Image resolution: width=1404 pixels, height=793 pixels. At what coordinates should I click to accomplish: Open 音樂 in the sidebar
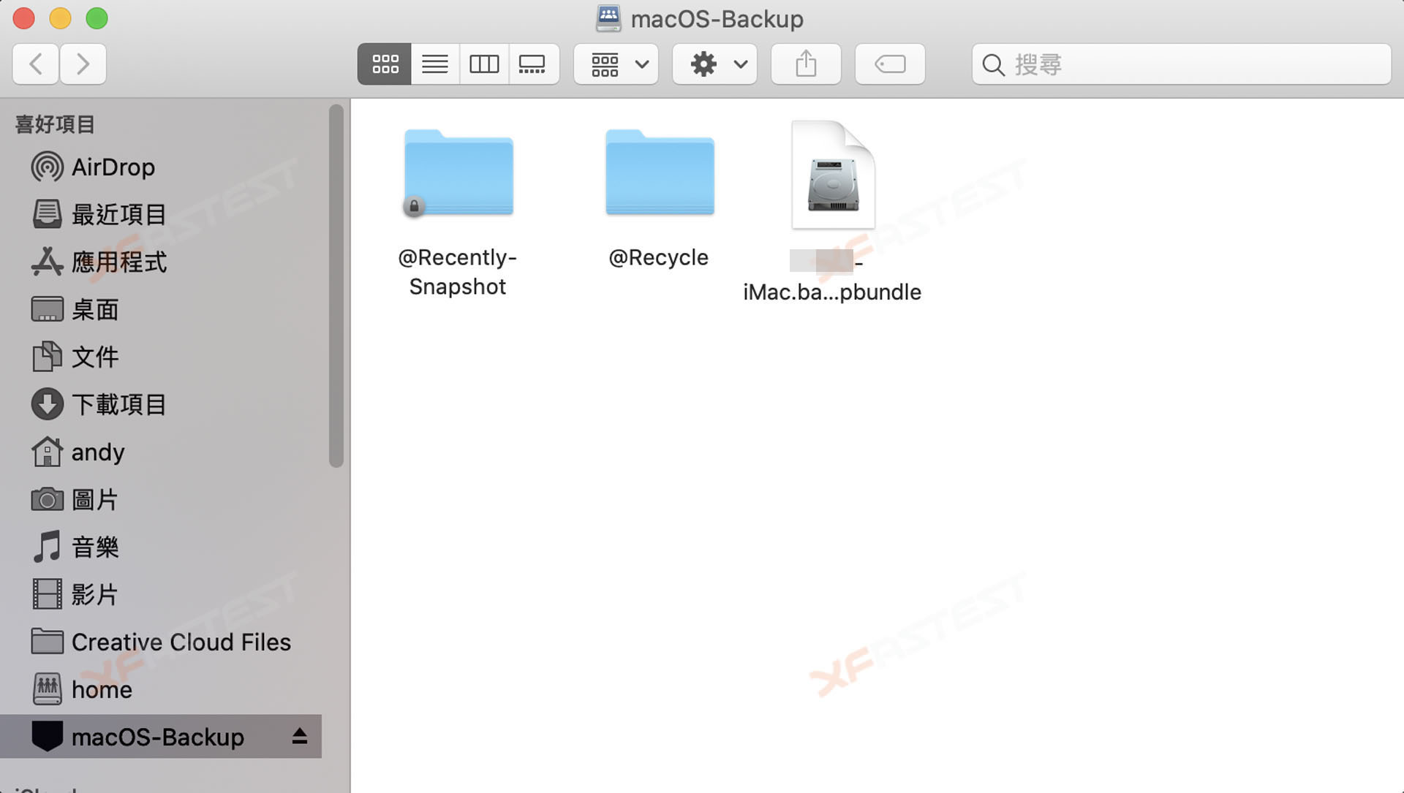tap(161, 547)
